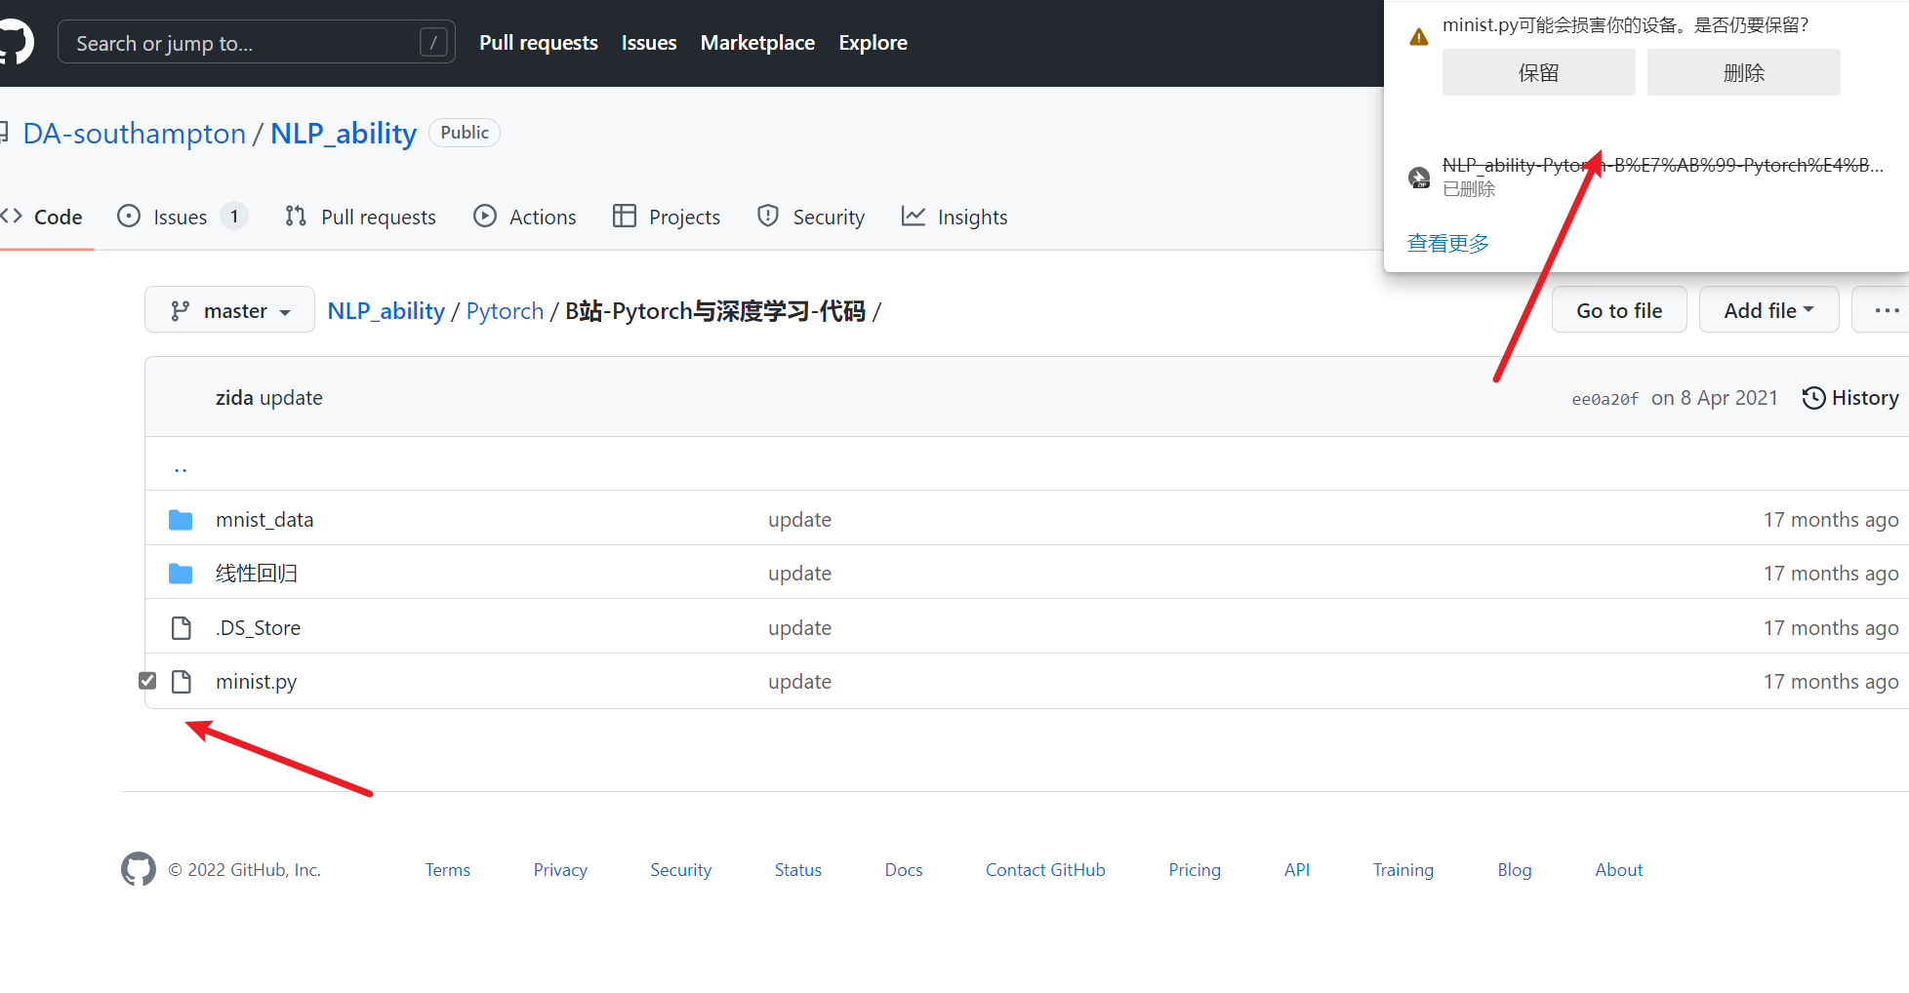Open the NLP_ability repository title link
This screenshot has height=993, width=1909.
344,134
